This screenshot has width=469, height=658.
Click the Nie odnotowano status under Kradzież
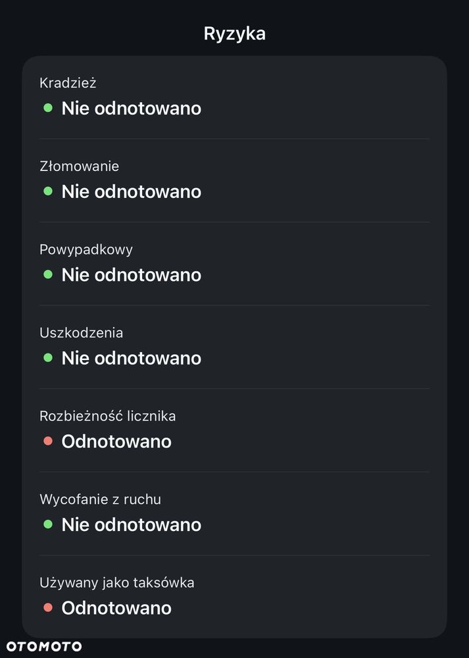click(x=131, y=108)
